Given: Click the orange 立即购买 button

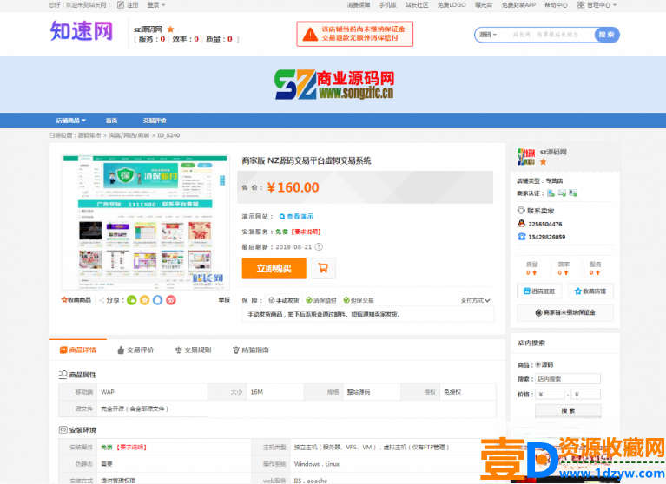Looking at the screenshot, I should 274,268.
